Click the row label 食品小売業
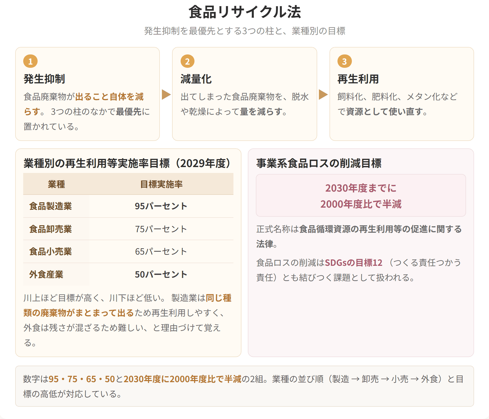The height and width of the screenshot is (419, 489). [x=50, y=252]
